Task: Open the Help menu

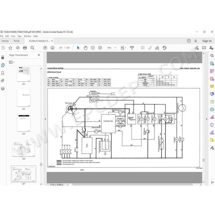Action: [x=35, y=36]
